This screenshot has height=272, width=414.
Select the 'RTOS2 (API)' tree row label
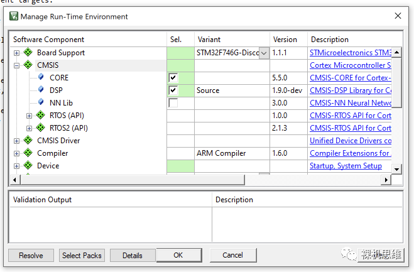click(68, 128)
